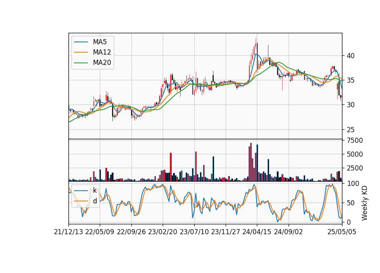Viewport: 380px width, 273px height.
Task: Click the 24/04/15 date label
Action: [x=257, y=232]
